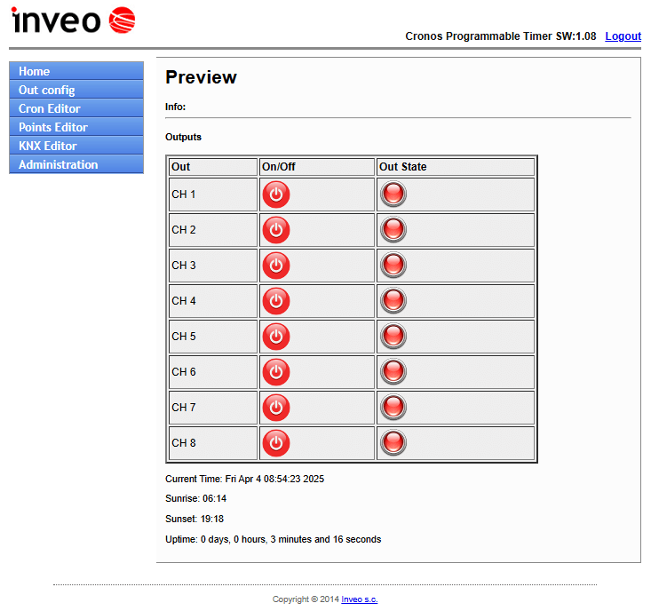Open the Home menu item
Image resolution: width=651 pixels, height=611 pixels.
click(x=75, y=71)
